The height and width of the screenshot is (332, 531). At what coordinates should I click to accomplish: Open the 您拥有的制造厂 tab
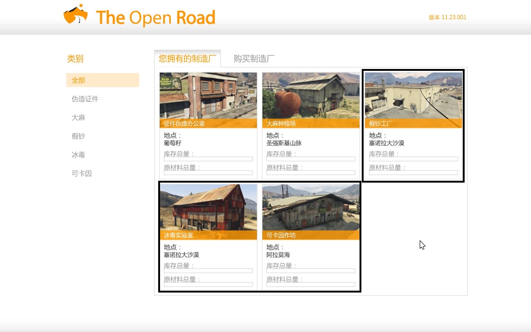[x=187, y=59]
